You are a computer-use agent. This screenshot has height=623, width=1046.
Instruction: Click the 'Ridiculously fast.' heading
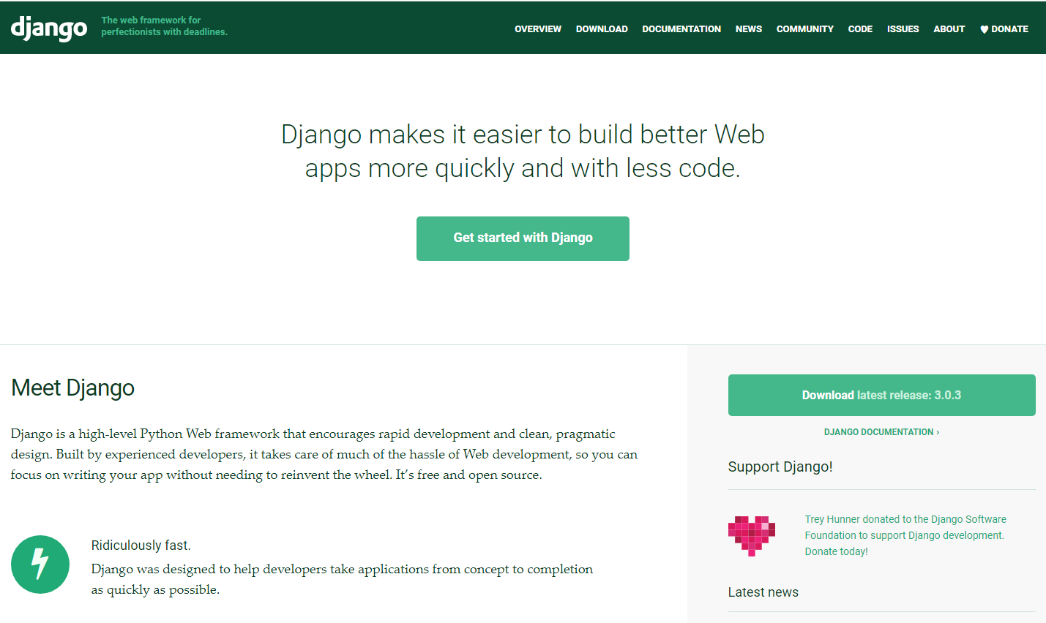pyautogui.click(x=141, y=545)
